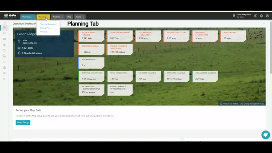Open Stocking Rate Suggested Change card

pyautogui.click(x=91, y=90)
